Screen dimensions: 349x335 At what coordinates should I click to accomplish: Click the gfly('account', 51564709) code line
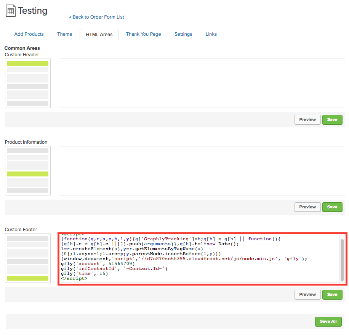point(98,264)
